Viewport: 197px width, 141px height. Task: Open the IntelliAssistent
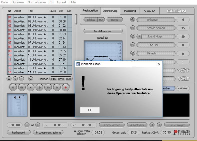pos(103,31)
